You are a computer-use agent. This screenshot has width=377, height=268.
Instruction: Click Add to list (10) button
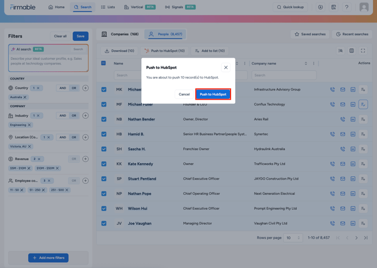tap(210, 51)
